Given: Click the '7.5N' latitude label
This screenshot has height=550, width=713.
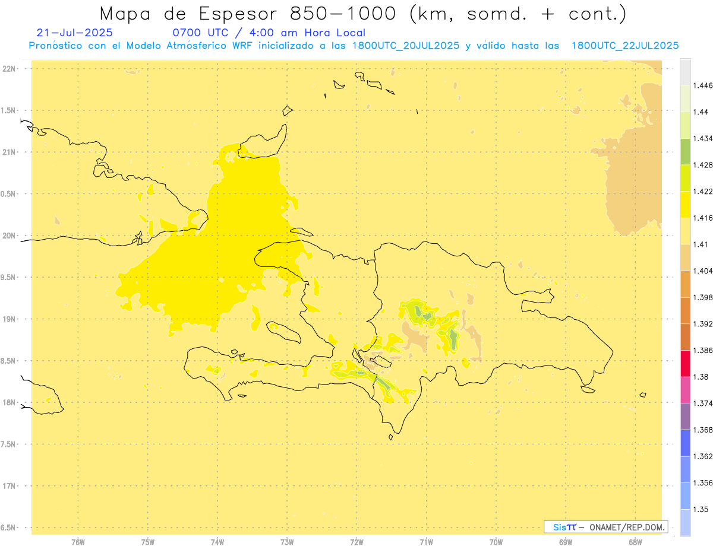Looking at the screenshot, I should point(9,444).
